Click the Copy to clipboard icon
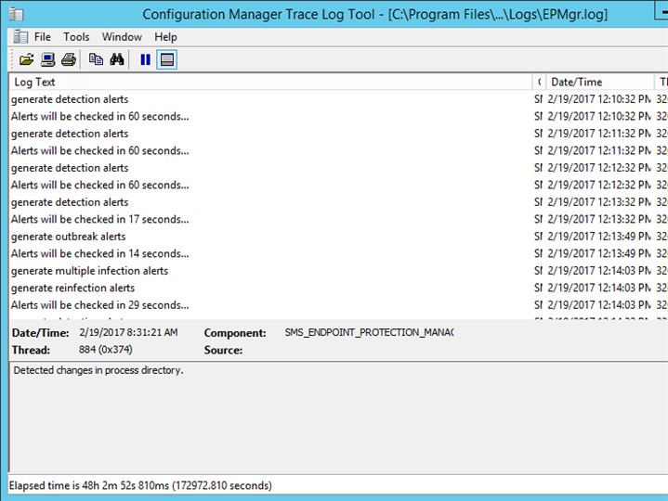This screenshot has width=668, height=501. click(x=96, y=59)
